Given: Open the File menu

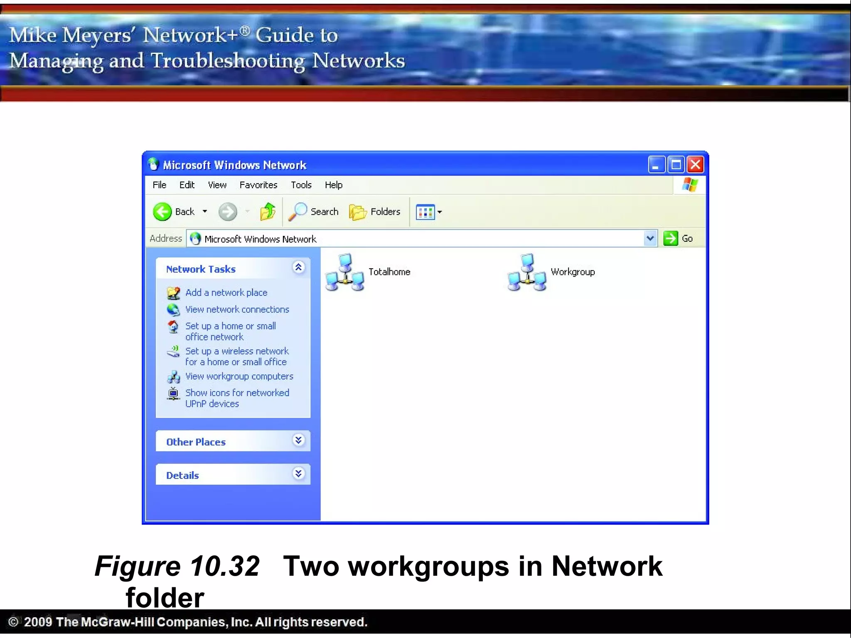Looking at the screenshot, I should click(160, 185).
